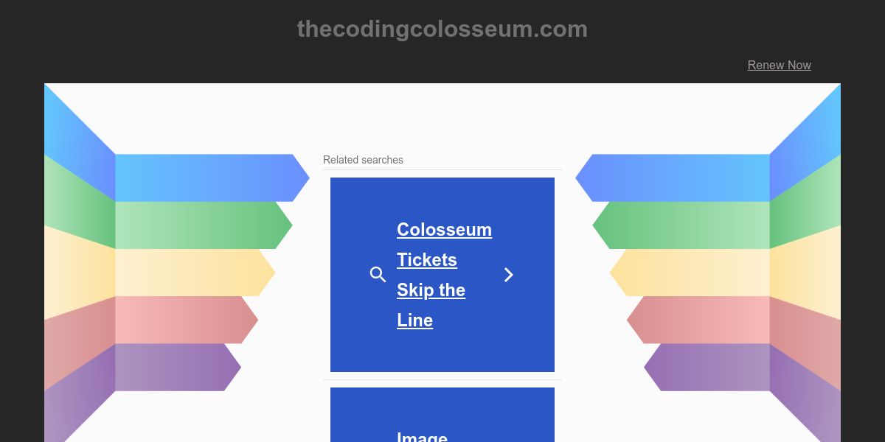
Task: Click the Renew Now link
Action: pos(779,65)
